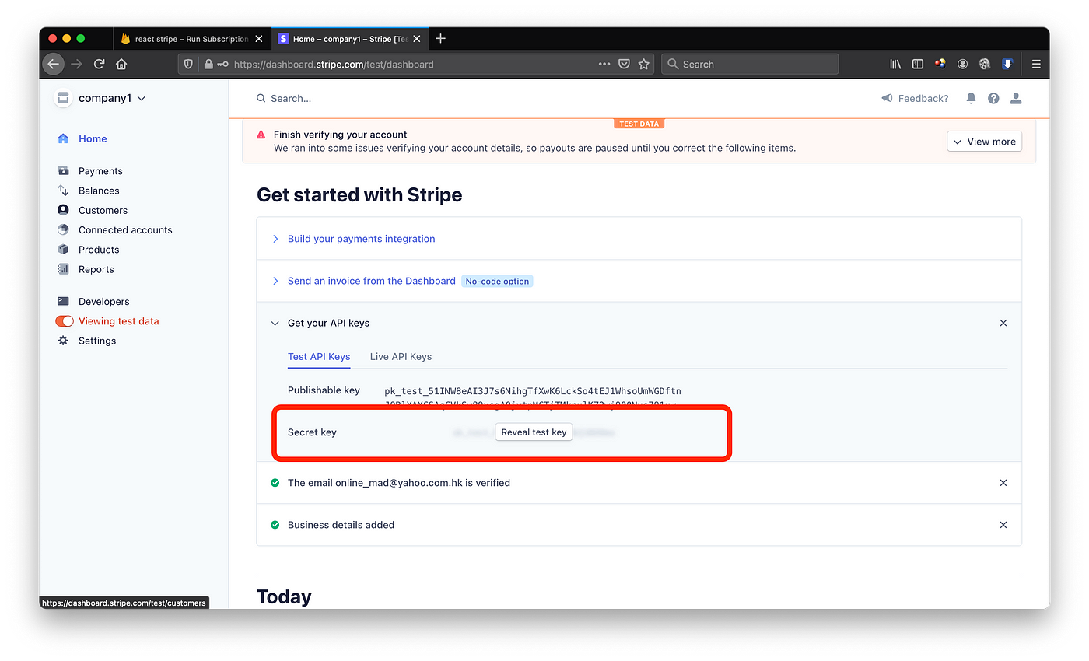
Task: Open the user profile icon
Action: [x=1015, y=98]
